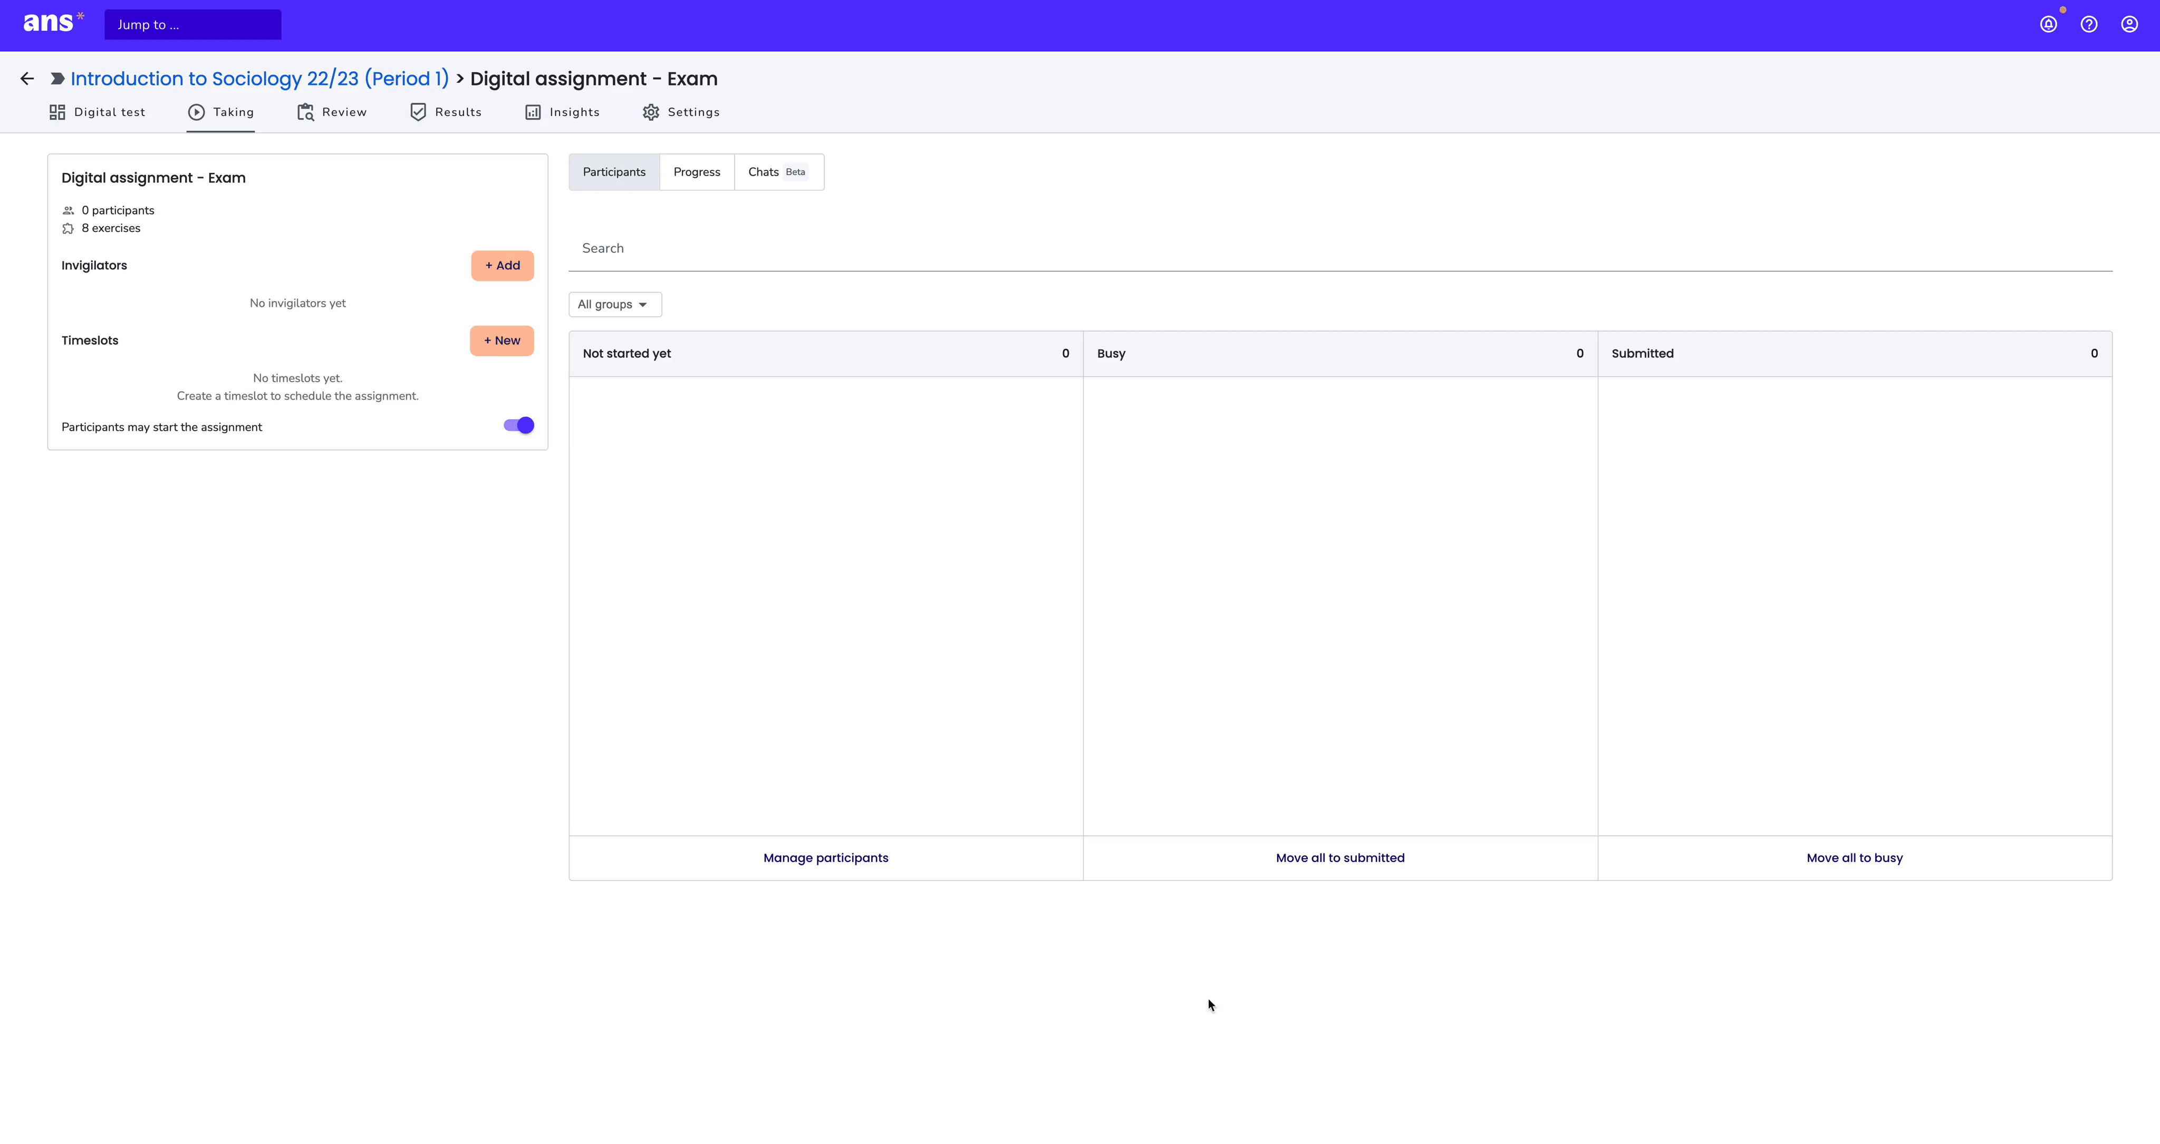The height and width of the screenshot is (1144, 2160).
Task: Click Manage participants link
Action: coord(826,857)
